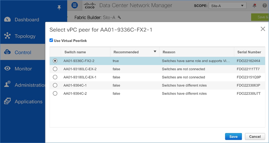Open Topology menu item

25,36
